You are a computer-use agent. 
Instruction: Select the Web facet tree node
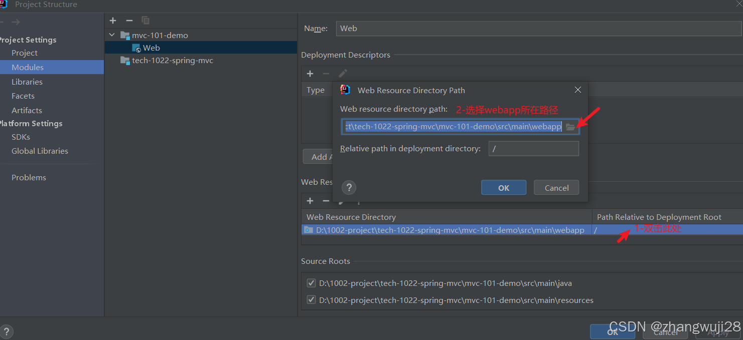(x=151, y=48)
